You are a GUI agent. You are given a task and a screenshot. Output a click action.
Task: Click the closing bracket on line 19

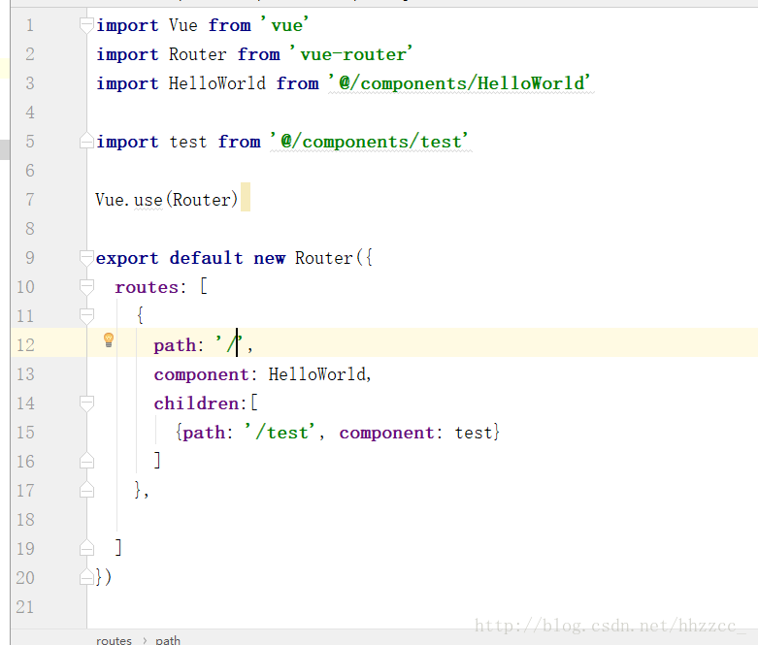(x=119, y=547)
